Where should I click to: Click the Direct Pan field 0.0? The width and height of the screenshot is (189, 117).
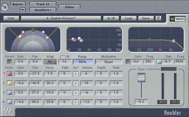click(35, 62)
